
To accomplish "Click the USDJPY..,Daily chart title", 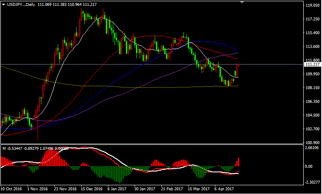I will pyautogui.click(x=21, y=5).
